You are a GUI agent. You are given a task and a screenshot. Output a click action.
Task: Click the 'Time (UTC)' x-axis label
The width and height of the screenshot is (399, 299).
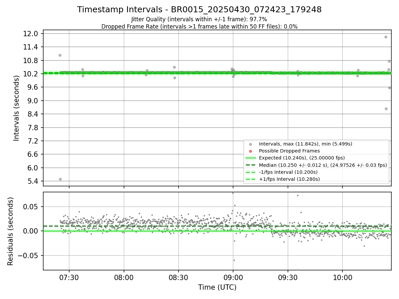pos(217,287)
